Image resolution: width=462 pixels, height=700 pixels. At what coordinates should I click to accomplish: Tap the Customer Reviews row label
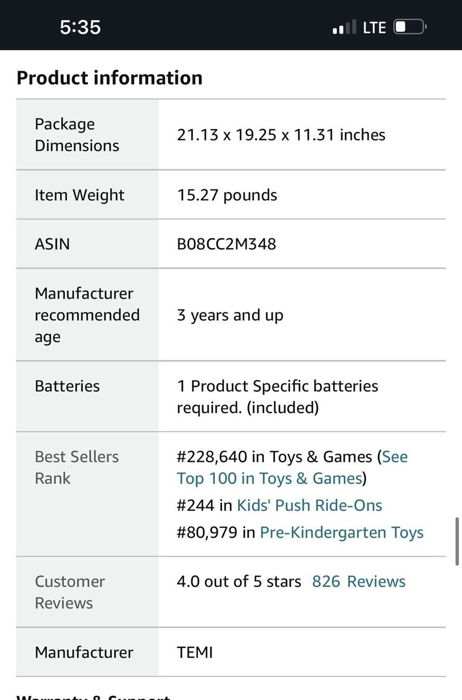point(69,592)
